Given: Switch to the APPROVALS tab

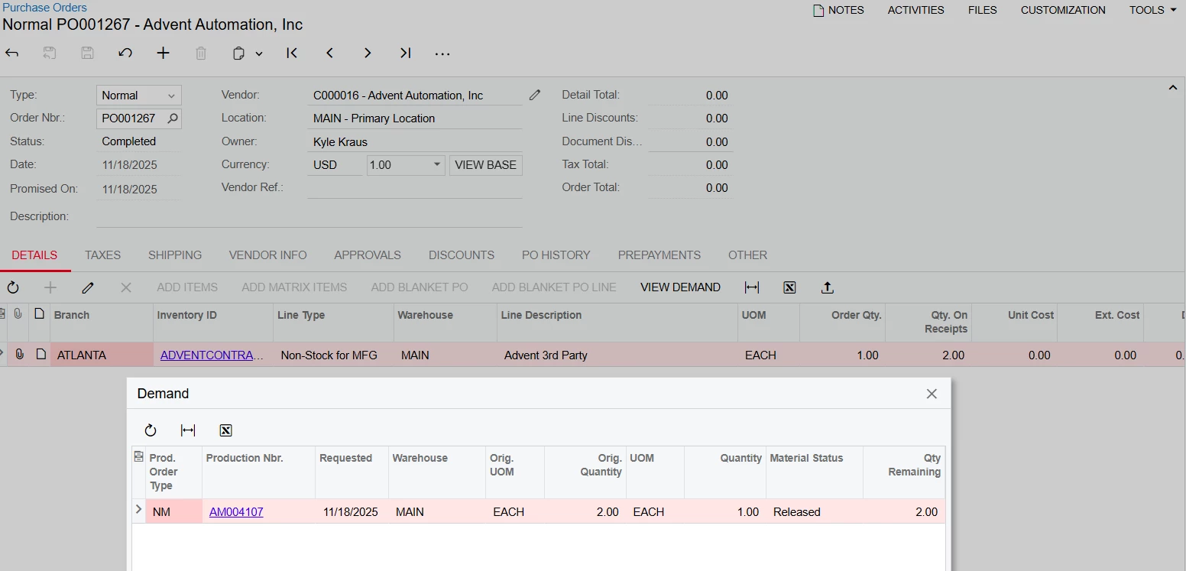Looking at the screenshot, I should [x=368, y=255].
